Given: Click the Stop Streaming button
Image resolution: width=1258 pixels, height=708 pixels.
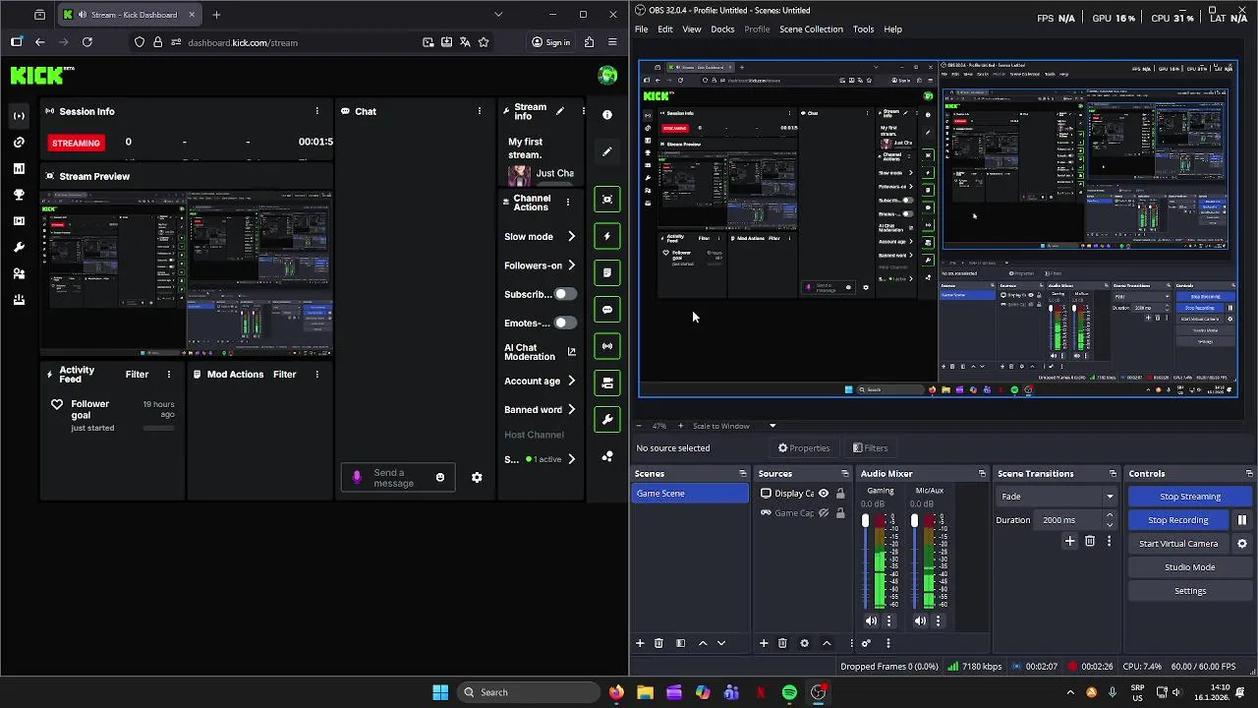Looking at the screenshot, I should [1189, 497].
